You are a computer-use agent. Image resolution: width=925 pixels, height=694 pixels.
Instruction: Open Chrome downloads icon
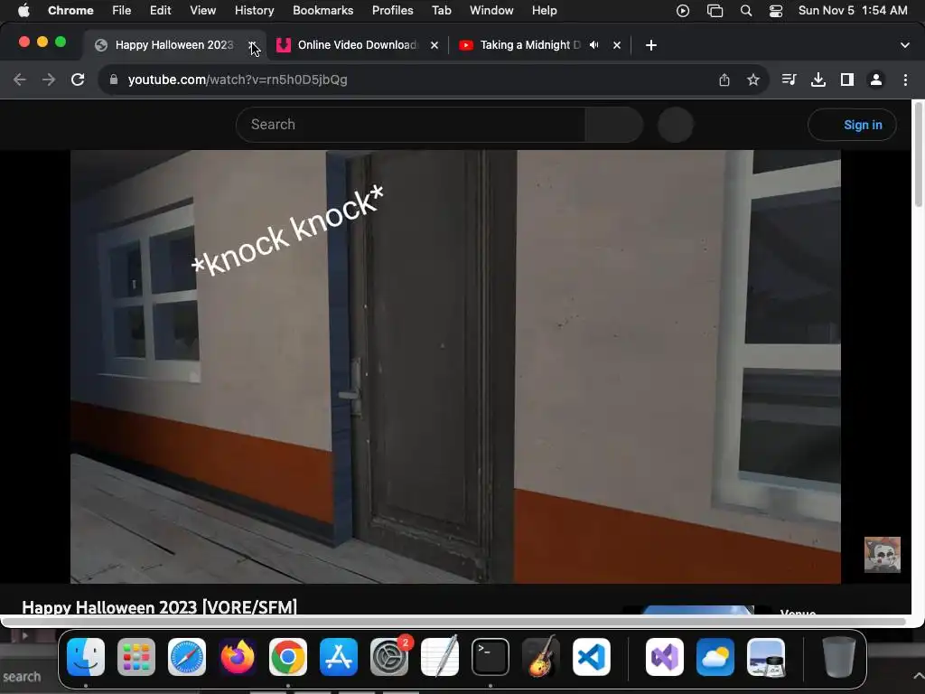818,80
